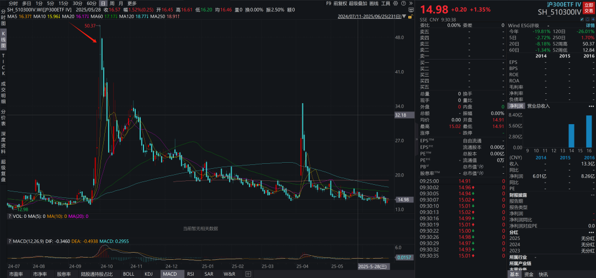Select weekly 周 K-line period

point(111,3)
